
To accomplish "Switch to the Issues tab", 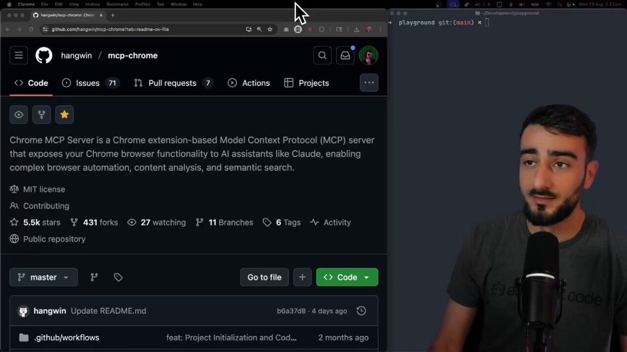I will (x=91, y=83).
